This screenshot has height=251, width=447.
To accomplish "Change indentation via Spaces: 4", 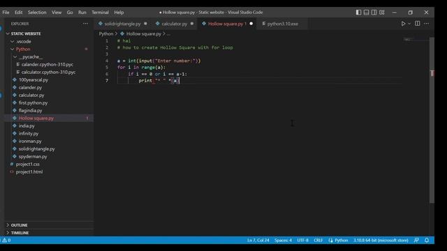I will (x=283, y=241).
